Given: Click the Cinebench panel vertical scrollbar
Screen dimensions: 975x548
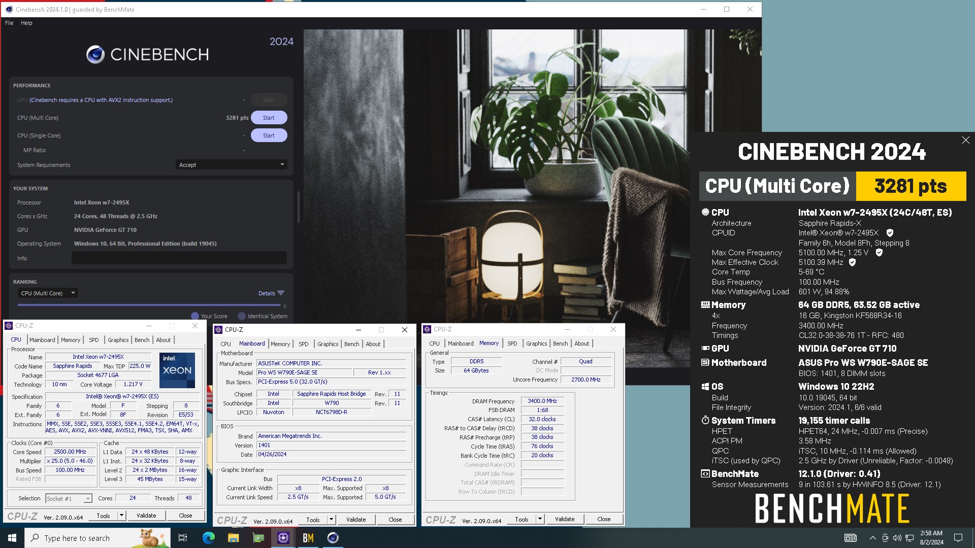Looking at the screenshot, I should [x=299, y=207].
